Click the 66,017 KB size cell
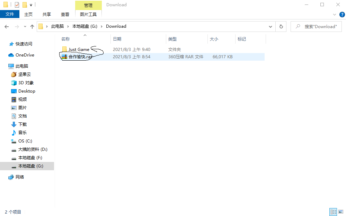Viewport: 346px width, 216px height. pyautogui.click(x=222, y=57)
